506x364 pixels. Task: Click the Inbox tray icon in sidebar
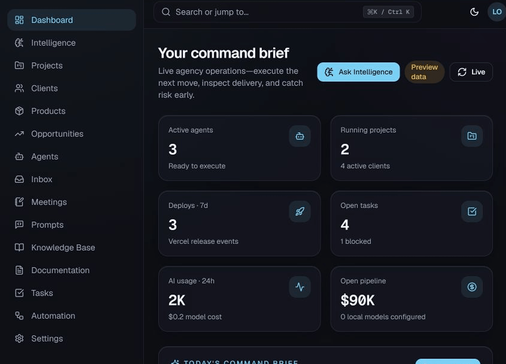(19, 179)
